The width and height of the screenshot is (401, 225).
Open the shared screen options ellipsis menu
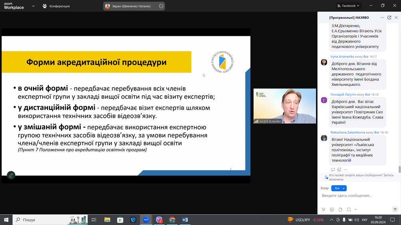click(161, 6)
